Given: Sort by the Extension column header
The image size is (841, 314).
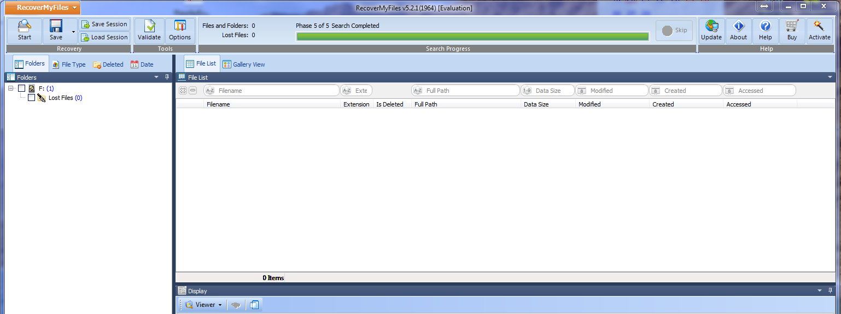Looking at the screenshot, I should pyautogui.click(x=357, y=104).
